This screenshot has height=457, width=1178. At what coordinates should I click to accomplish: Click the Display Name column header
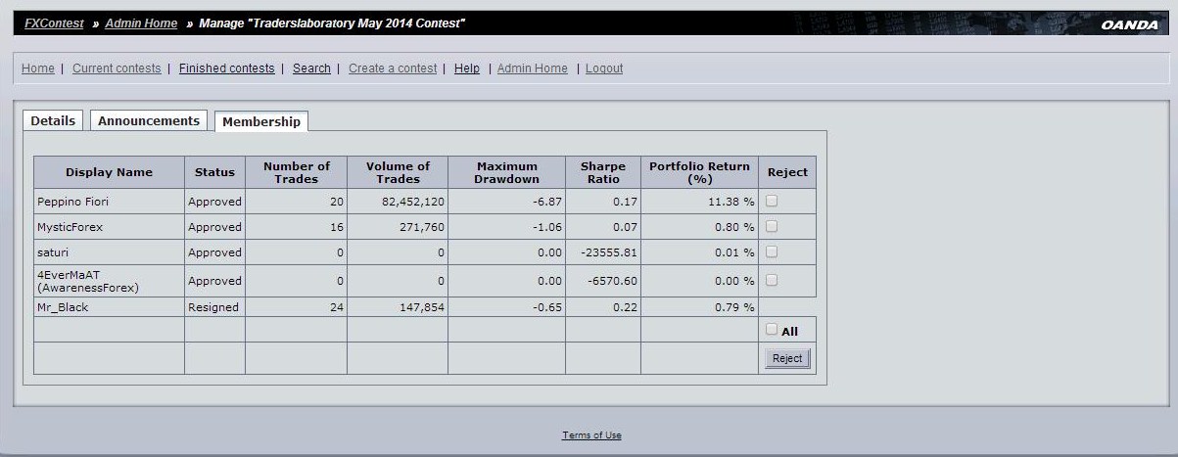pyautogui.click(x=109, y=172)
